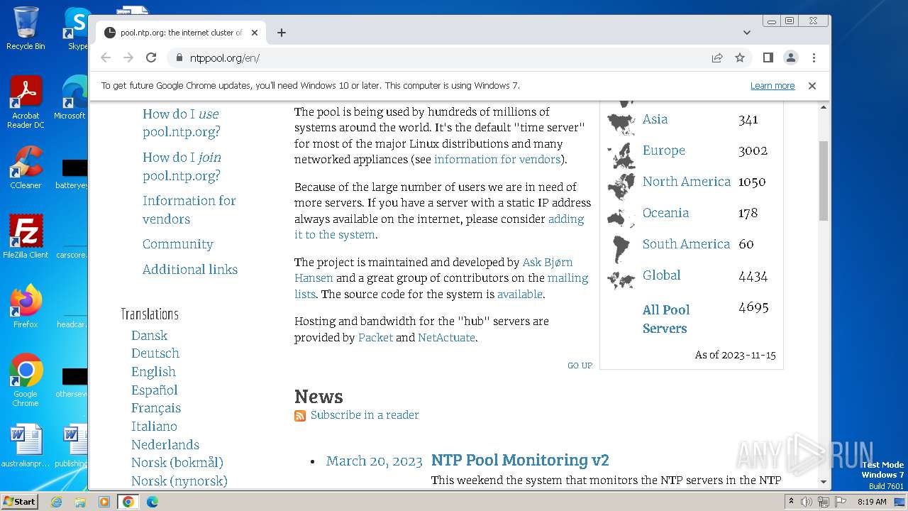Follow the adding it to the system link
Image resolution: width=908 pixels, height=511 pixels.
pos(439,227)
